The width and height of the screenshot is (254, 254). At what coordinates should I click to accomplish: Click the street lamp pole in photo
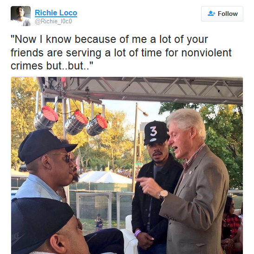pyautogui.click(x=136, y=146)
